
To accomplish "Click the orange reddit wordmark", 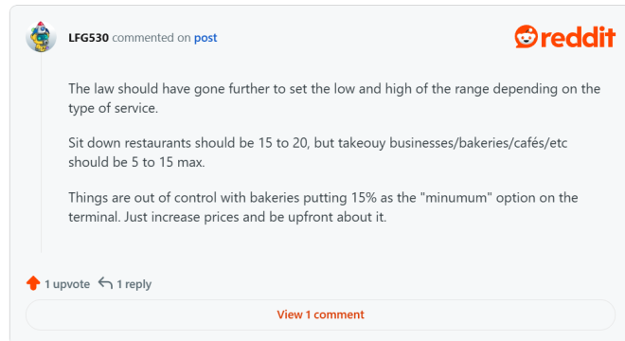I will (x=578, y=37).
